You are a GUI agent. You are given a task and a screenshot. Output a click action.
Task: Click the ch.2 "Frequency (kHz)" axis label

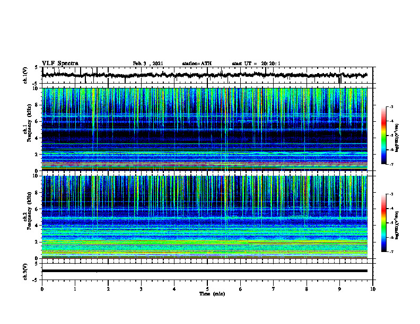[29, 212]
